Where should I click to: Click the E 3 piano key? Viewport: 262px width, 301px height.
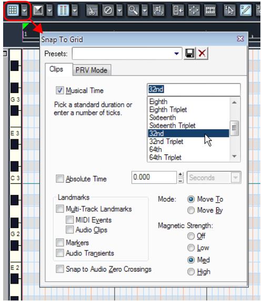[x=15, y=133]
